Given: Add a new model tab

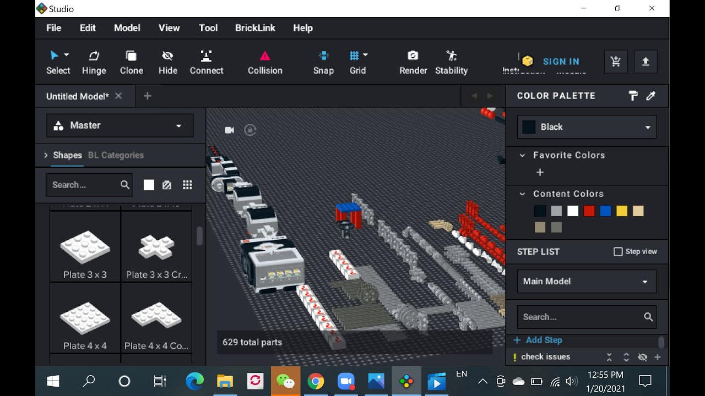Looking at the screenshot, I should coord(147,96).
